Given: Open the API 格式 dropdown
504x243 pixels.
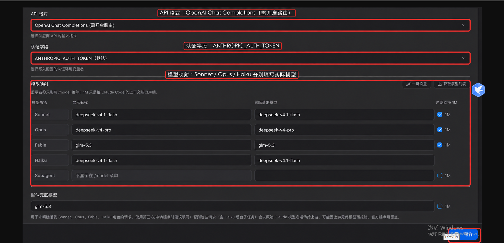Looking at the screenshot, I should coord(250,25).
